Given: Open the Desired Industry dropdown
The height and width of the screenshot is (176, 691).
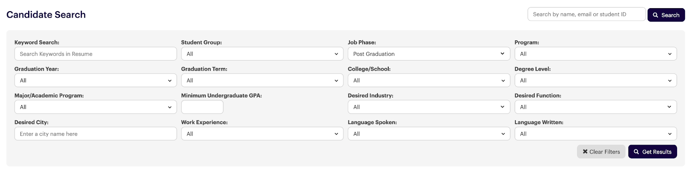Looking at the screenshot, I should click(x=429, y=107).
